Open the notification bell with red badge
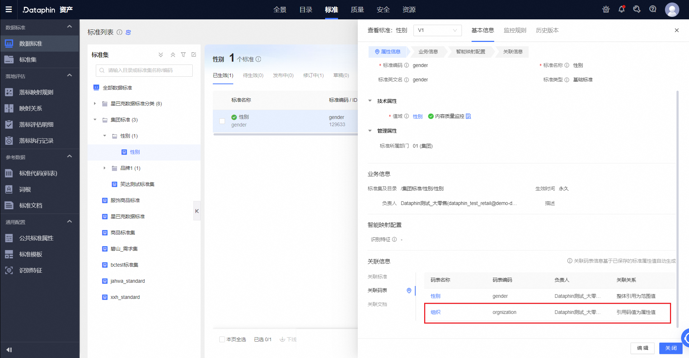 [x=621, y=9]
